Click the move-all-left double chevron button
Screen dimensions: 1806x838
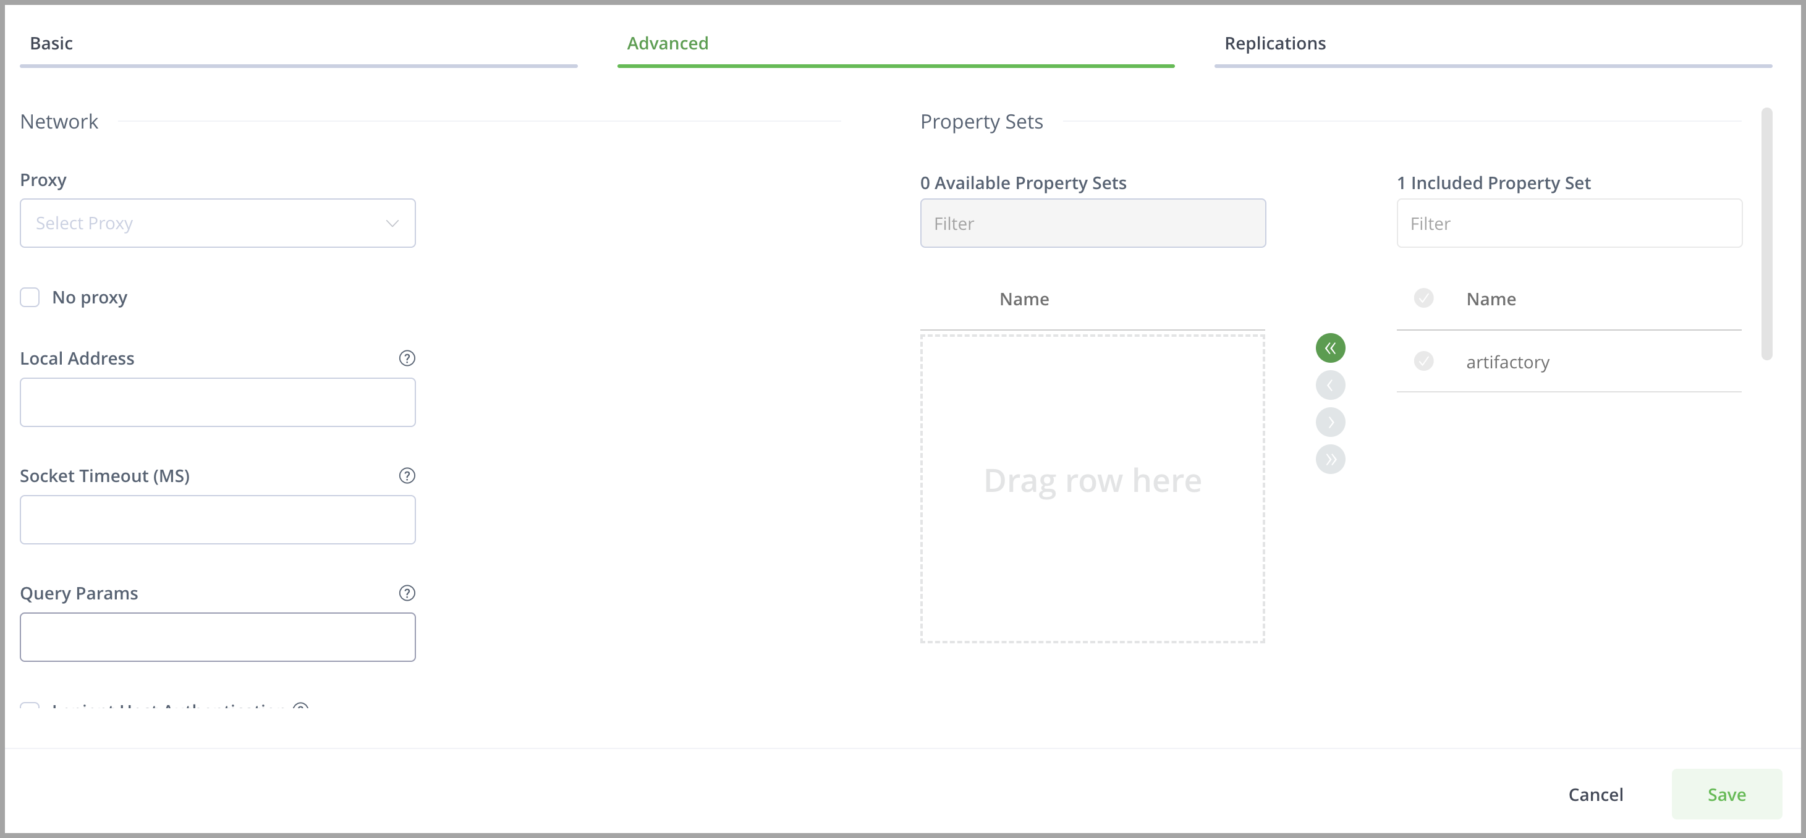point(1330,348)
